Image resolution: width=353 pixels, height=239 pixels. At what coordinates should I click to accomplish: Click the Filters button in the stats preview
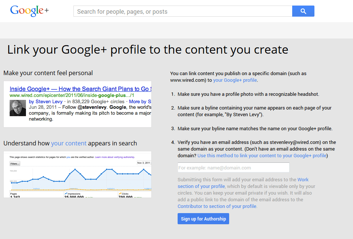click(15, 164)
